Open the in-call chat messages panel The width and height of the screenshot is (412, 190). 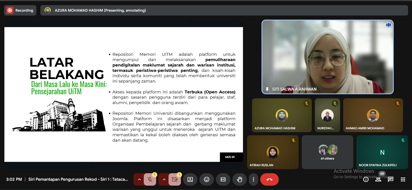[391, 180]
